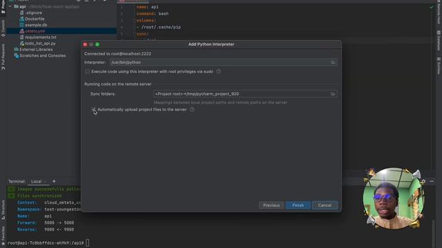Open sync folders mapping browse icon

pos(333,94)
